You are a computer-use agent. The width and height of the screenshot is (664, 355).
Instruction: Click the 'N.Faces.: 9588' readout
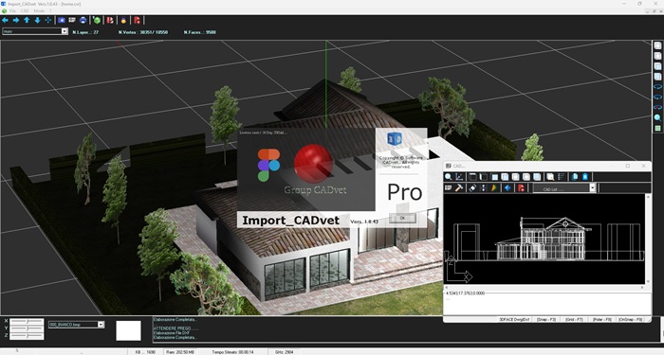pyautogui.click(x=199, y=32)
